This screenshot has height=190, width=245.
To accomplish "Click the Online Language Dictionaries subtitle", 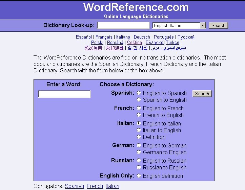I will pyautogui.click(x=136, y=16).
